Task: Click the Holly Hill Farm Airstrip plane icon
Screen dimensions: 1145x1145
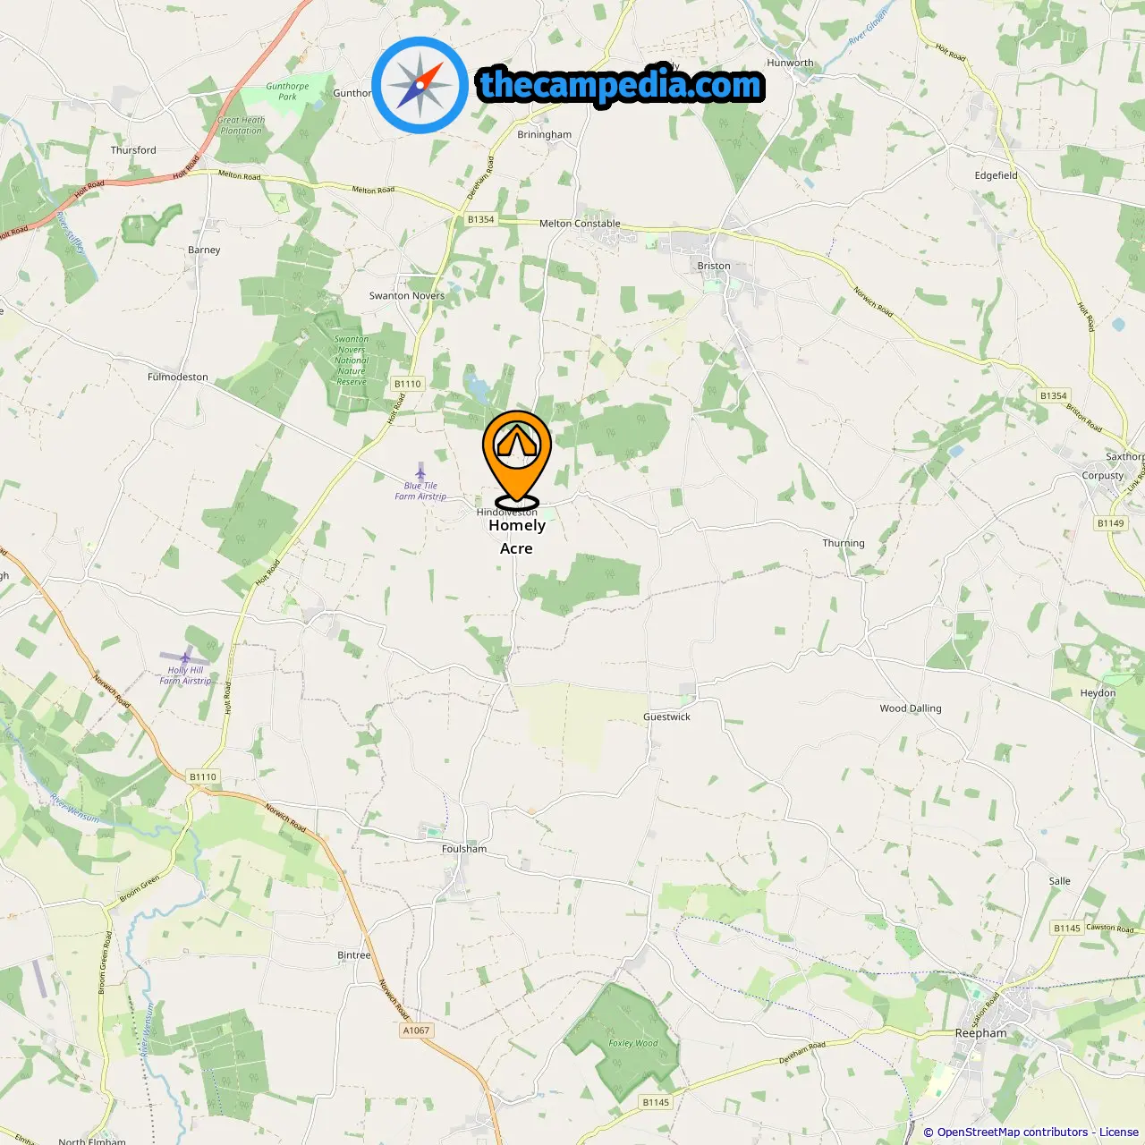Action: (x=185, y=658)
